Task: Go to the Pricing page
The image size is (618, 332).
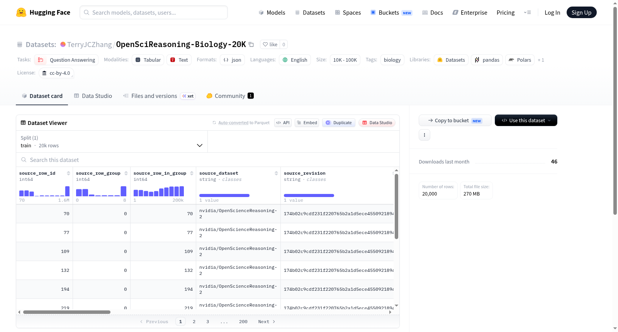Action: click(506, 12)
